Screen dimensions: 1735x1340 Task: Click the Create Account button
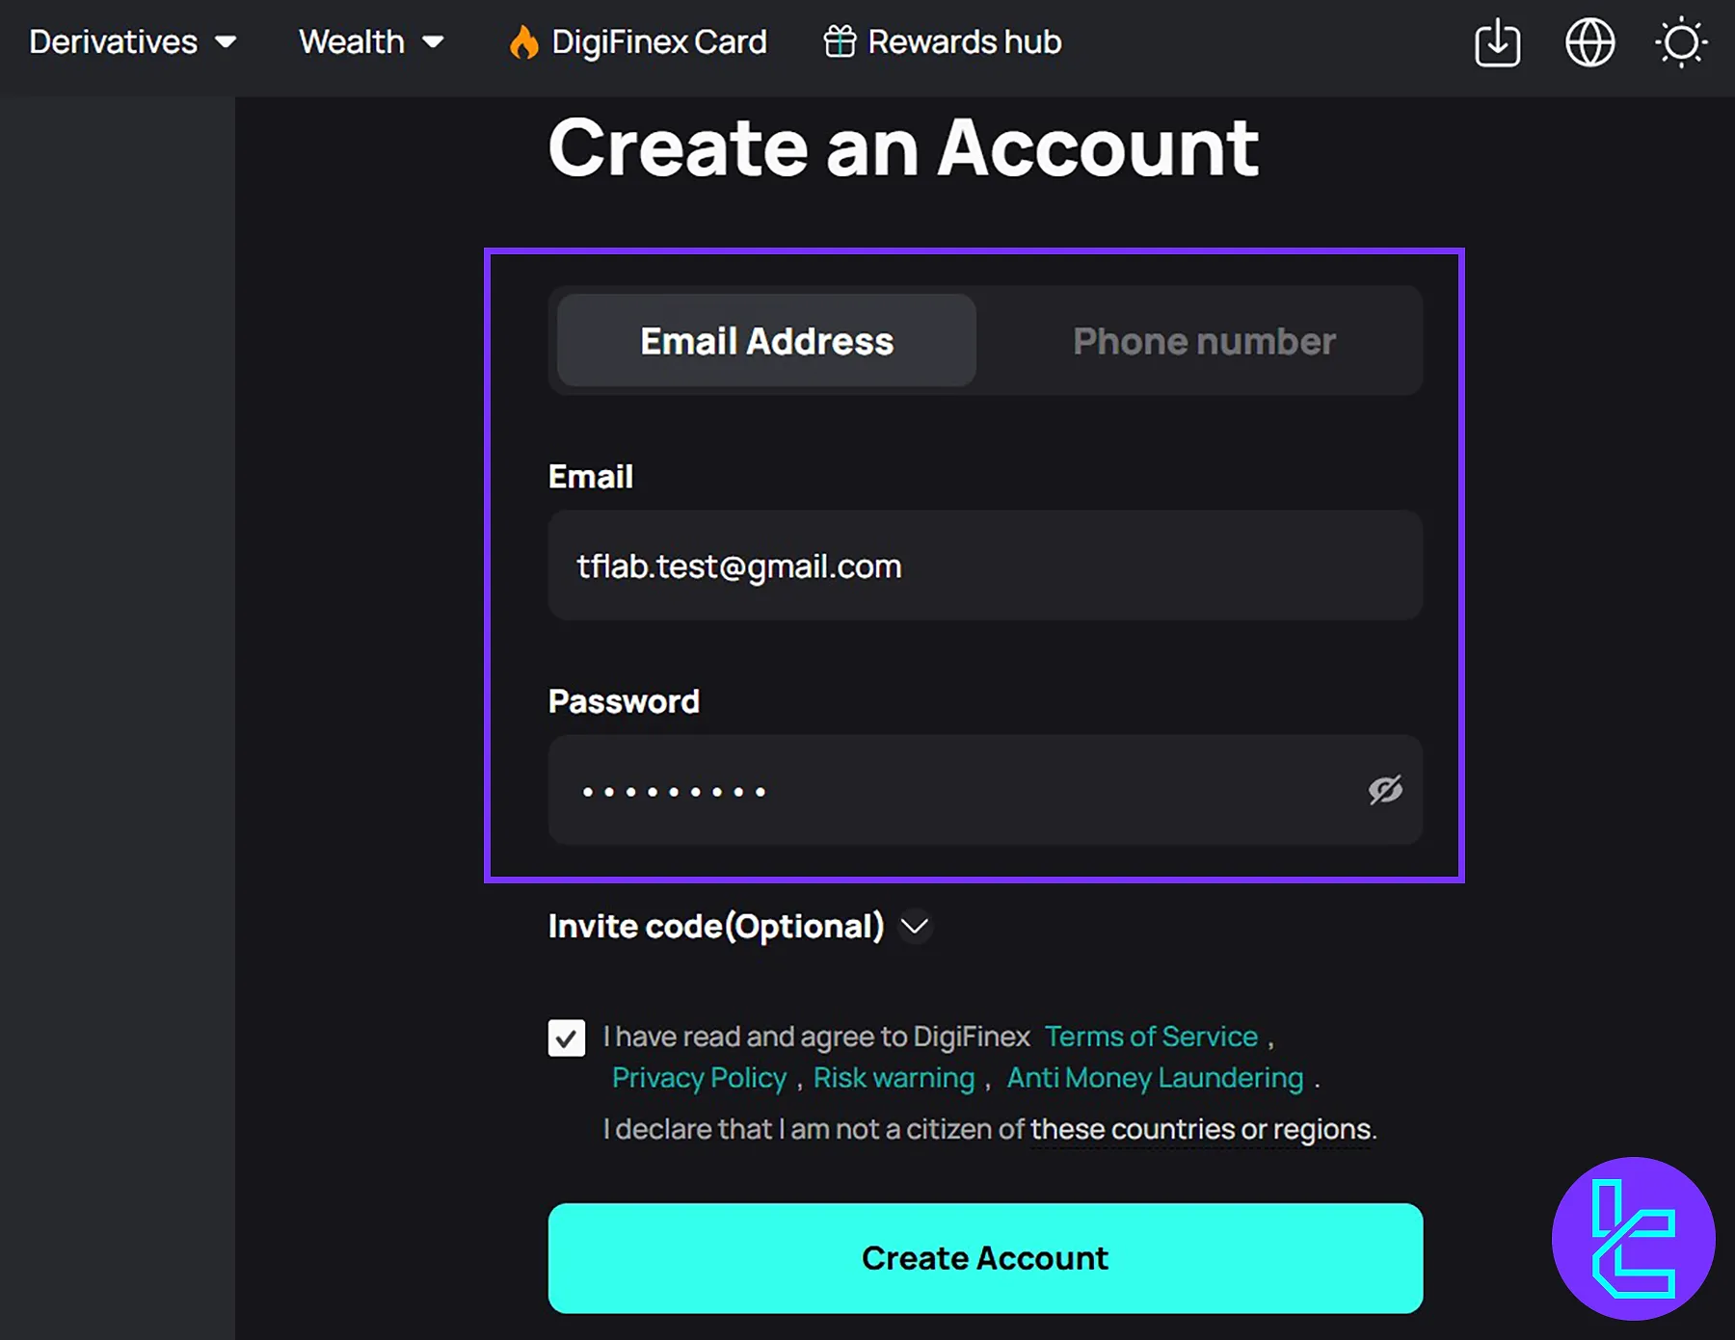(x=985, y=1258)
